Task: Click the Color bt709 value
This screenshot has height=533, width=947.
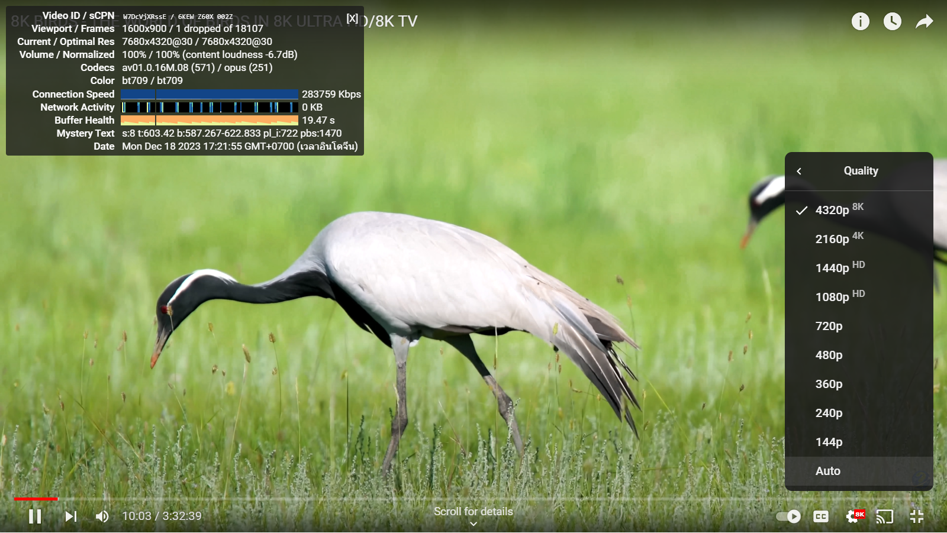Action: pos(152,80)
